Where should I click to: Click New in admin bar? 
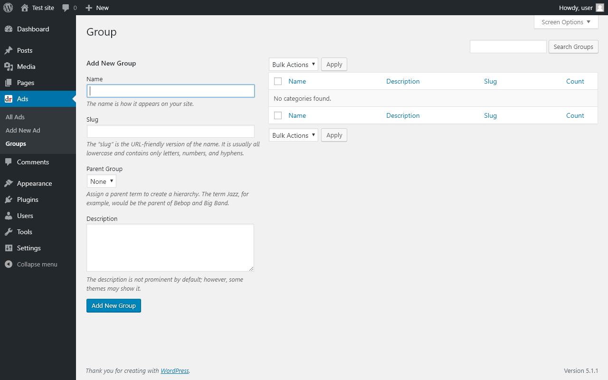click(102, 8)
